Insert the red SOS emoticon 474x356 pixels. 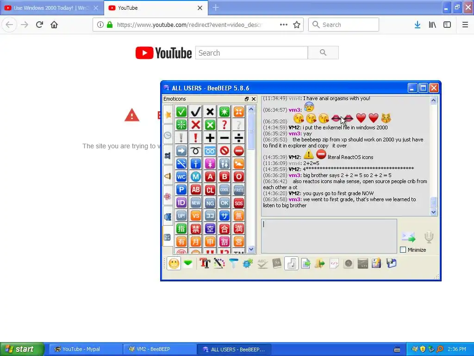(239, 203)
